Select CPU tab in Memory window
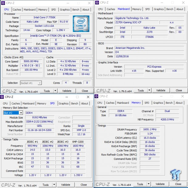The height and width of the screenshot is (188, 188). 100,103
